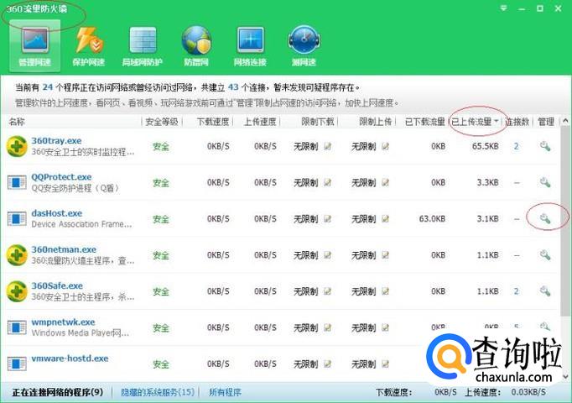572x403 pixels.
Task: Open 360netman.exe program name link
Action: coord(64,249)
